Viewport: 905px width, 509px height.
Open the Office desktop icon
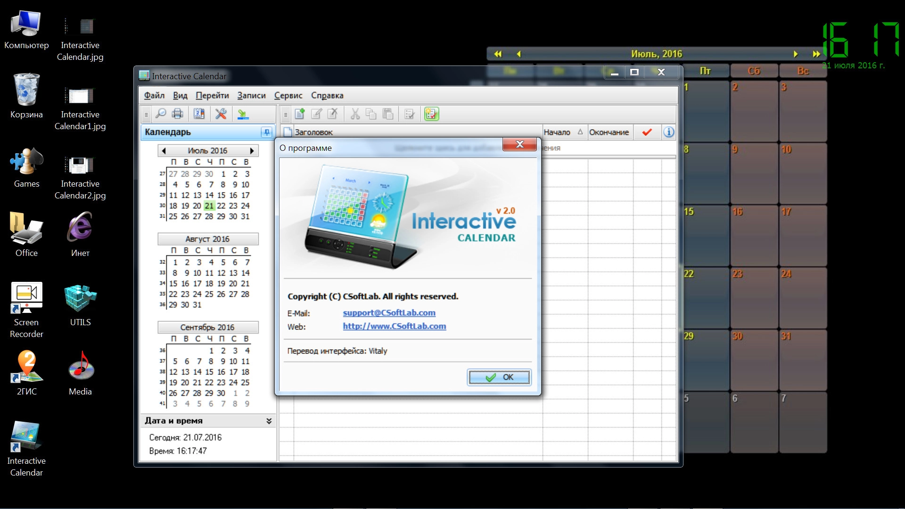coord(26,234)
